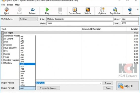The height and width of the screenshot is (93, 140).
Task: Click the Year input field
Action: [x=130, y=23]
